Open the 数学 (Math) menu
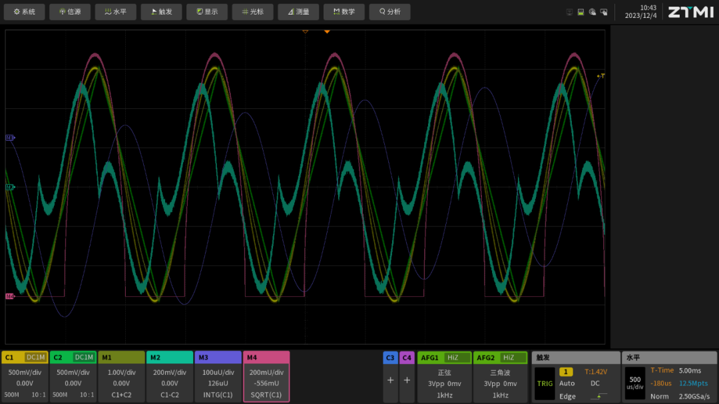The width and height of the screenshot is (719, 404). pyautogui.click(x=344, y=12)
